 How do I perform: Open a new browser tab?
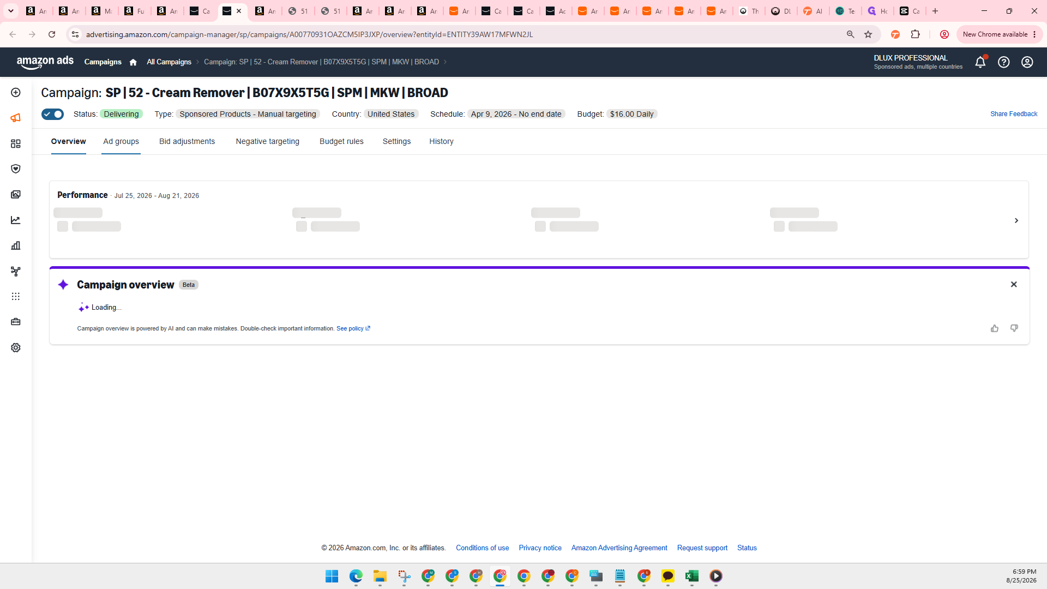(935, 11)
